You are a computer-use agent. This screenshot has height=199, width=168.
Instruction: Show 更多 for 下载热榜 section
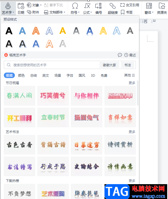(x=132, y=181)
